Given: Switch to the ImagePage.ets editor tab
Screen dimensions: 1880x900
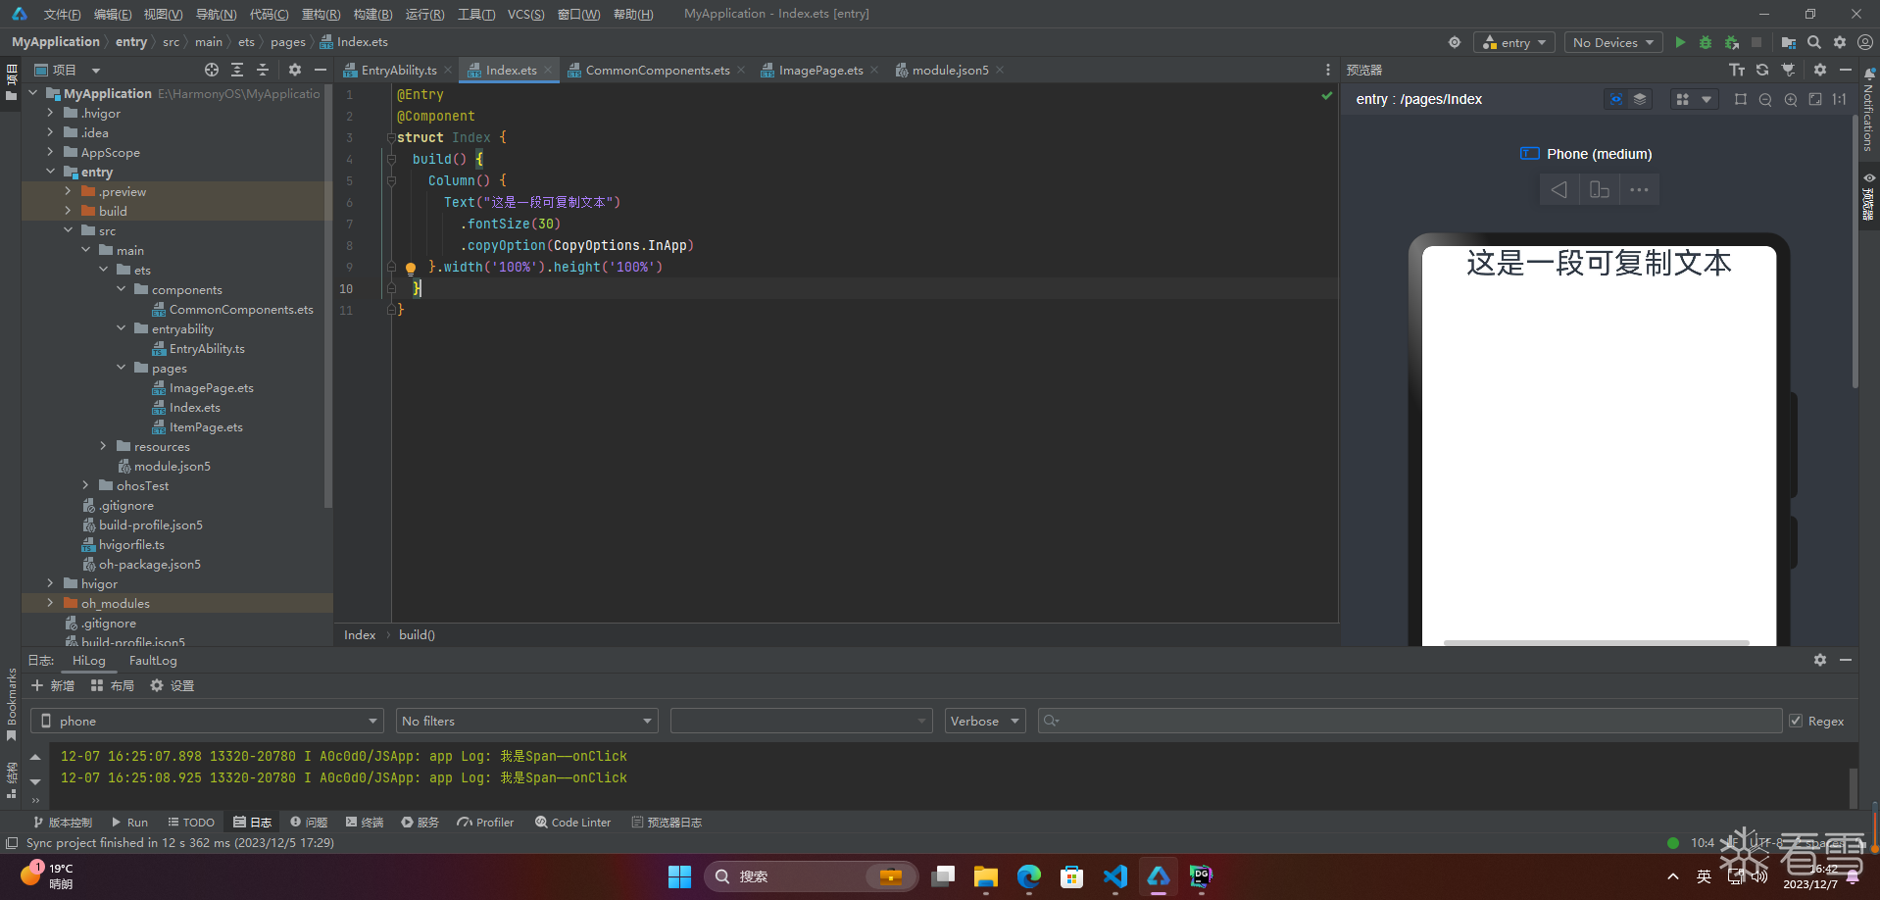Looking at the screenshot, I should click(x=820, y=71).
